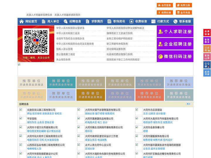Open 国务院关于职工工作时间的规定 link
This screenshot has height=158, width=211.
click(x=123, y=59)
